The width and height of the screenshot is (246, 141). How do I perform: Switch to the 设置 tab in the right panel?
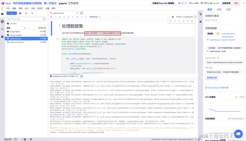pyautogui.click(x=228, y=10)
